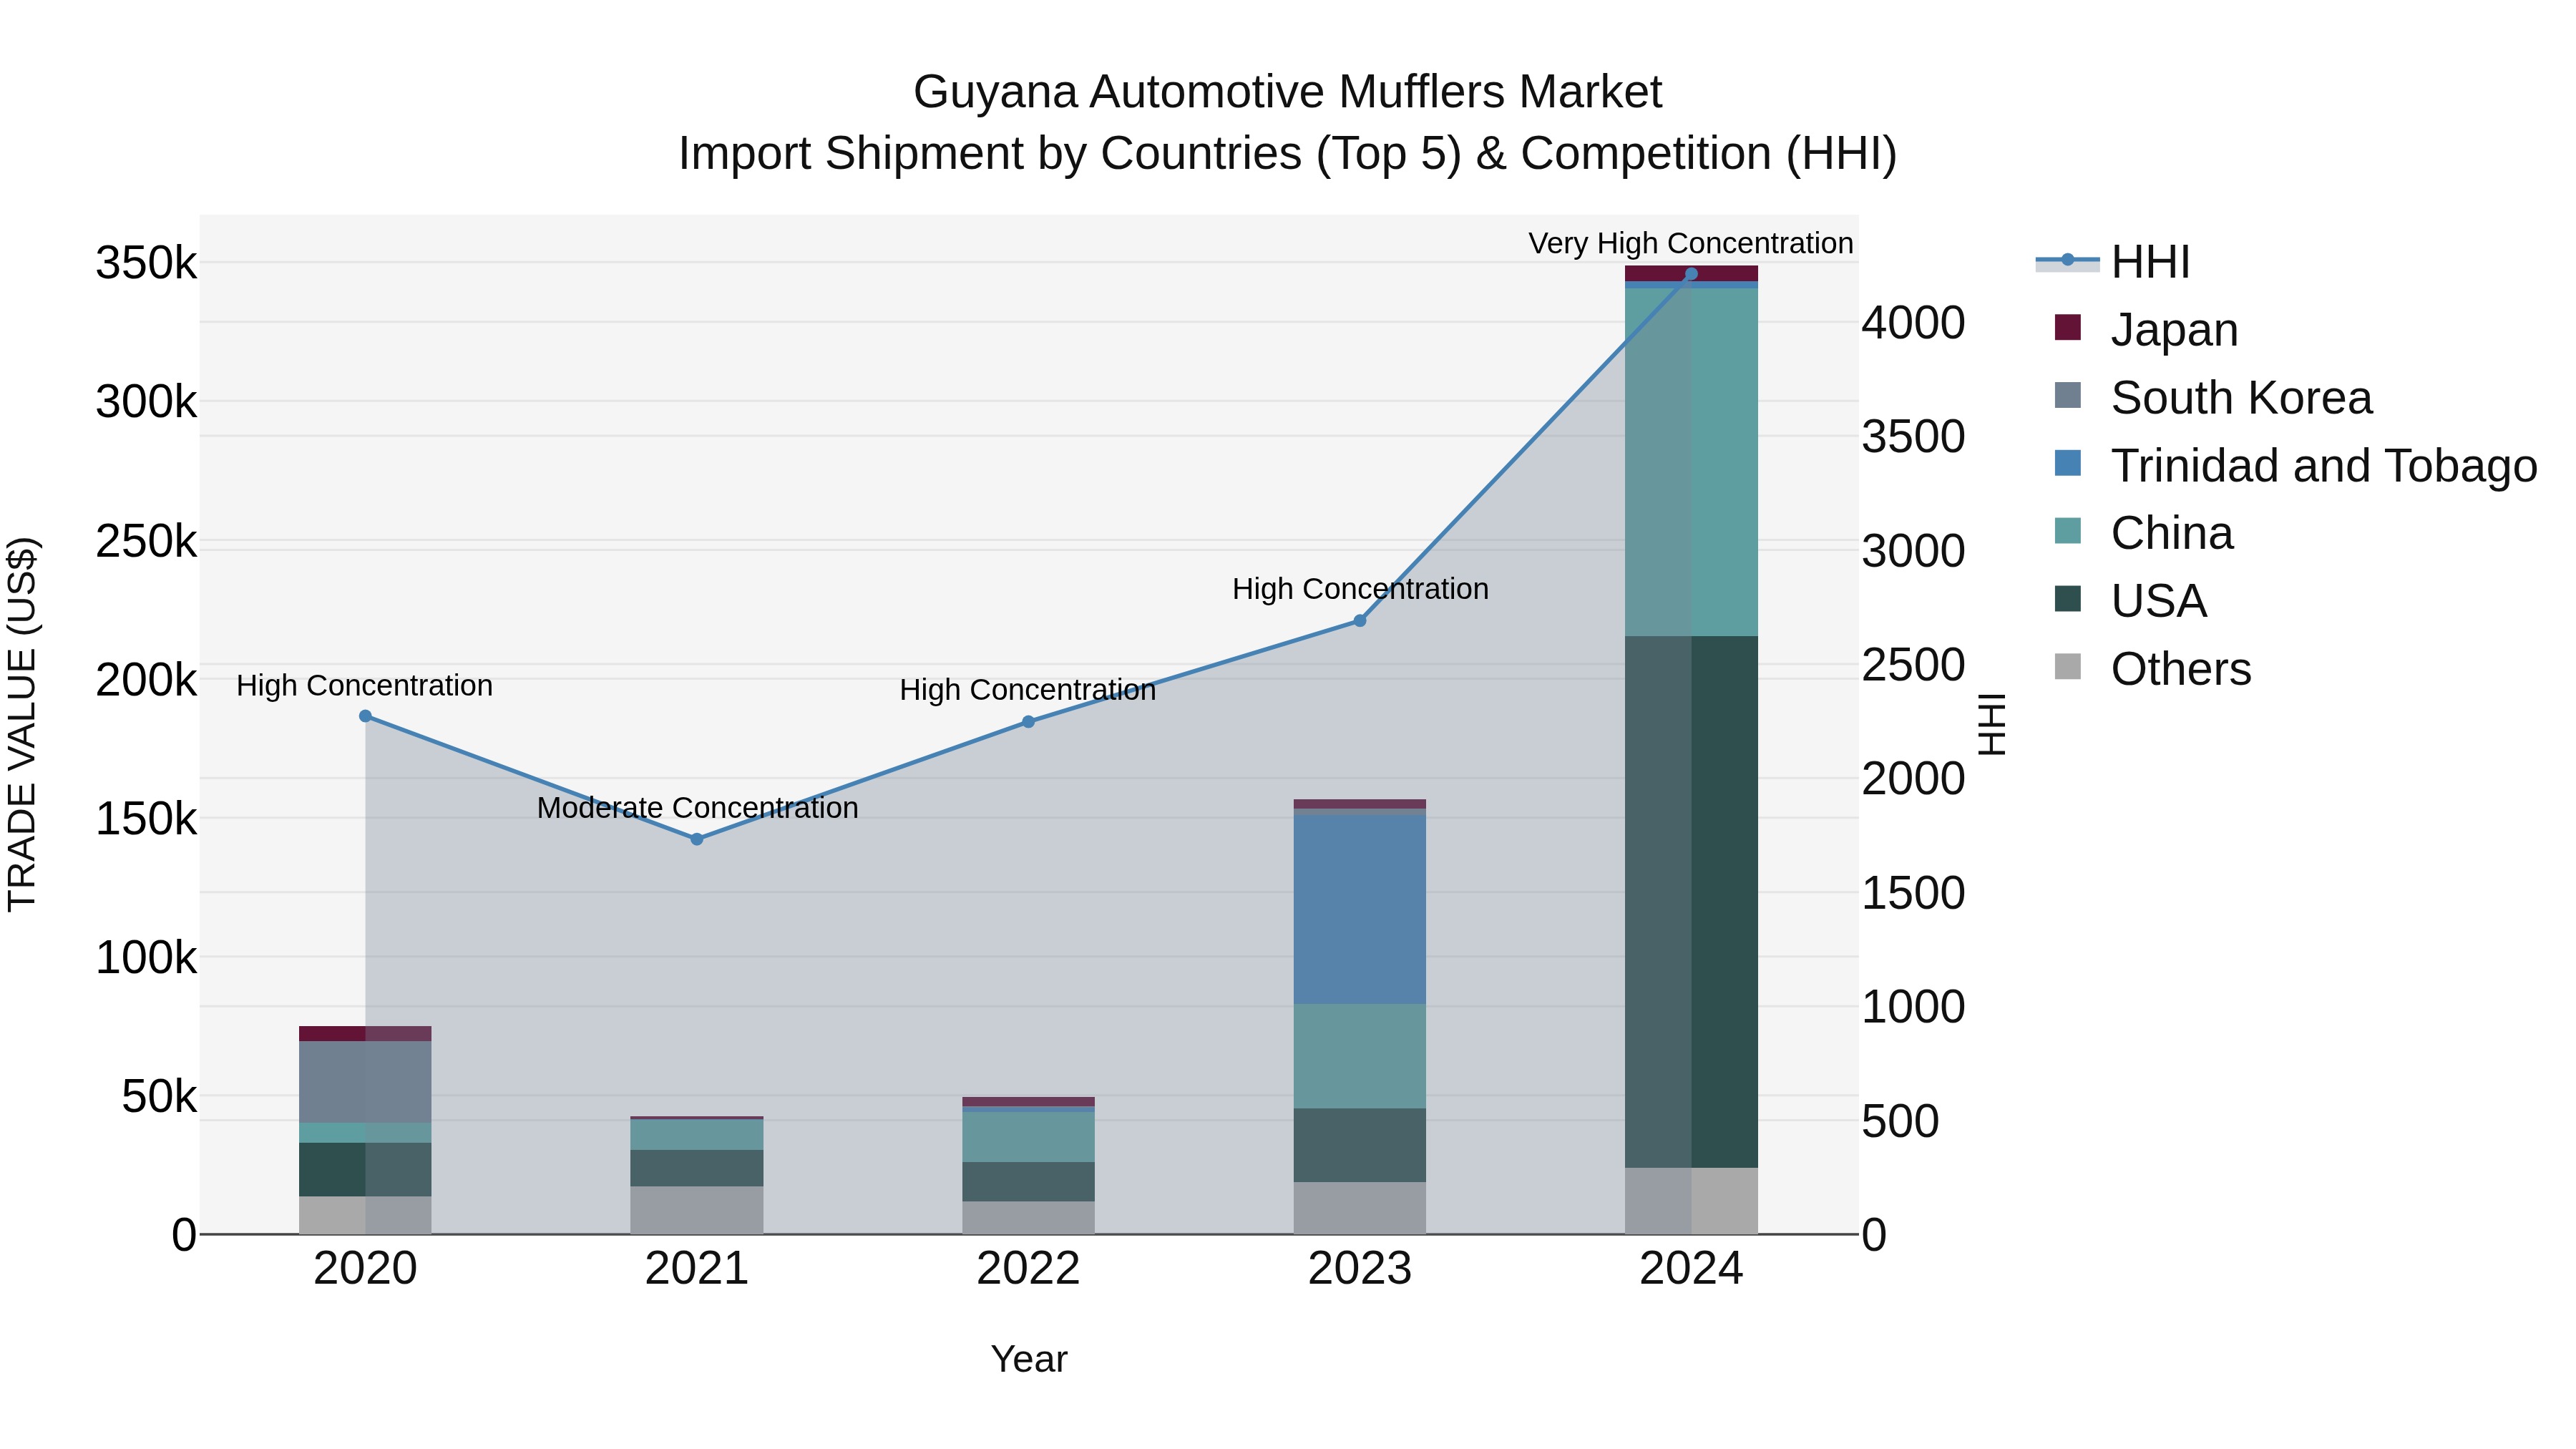Toggle the HHI series in the legend

tap(2113, 262)
